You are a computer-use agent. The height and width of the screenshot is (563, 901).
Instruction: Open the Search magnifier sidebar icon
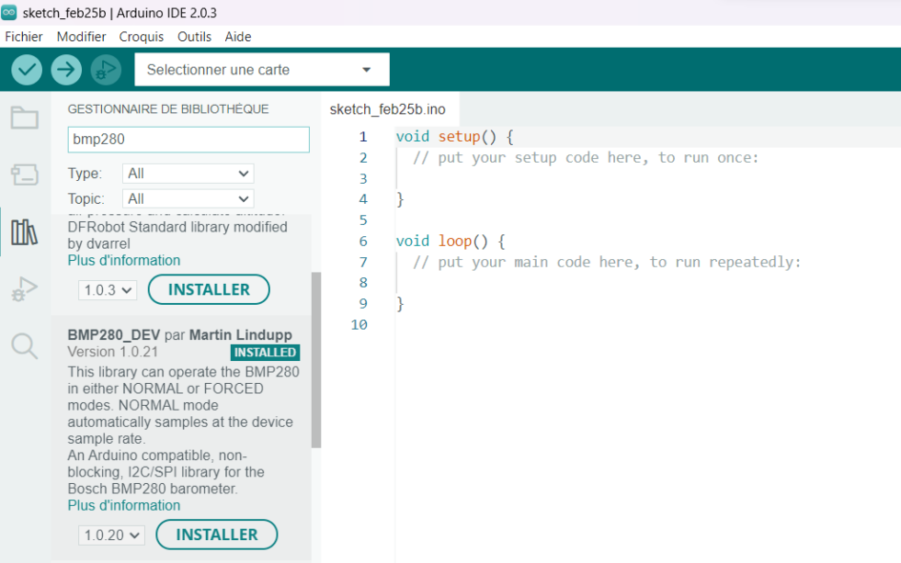click(24, 346)
